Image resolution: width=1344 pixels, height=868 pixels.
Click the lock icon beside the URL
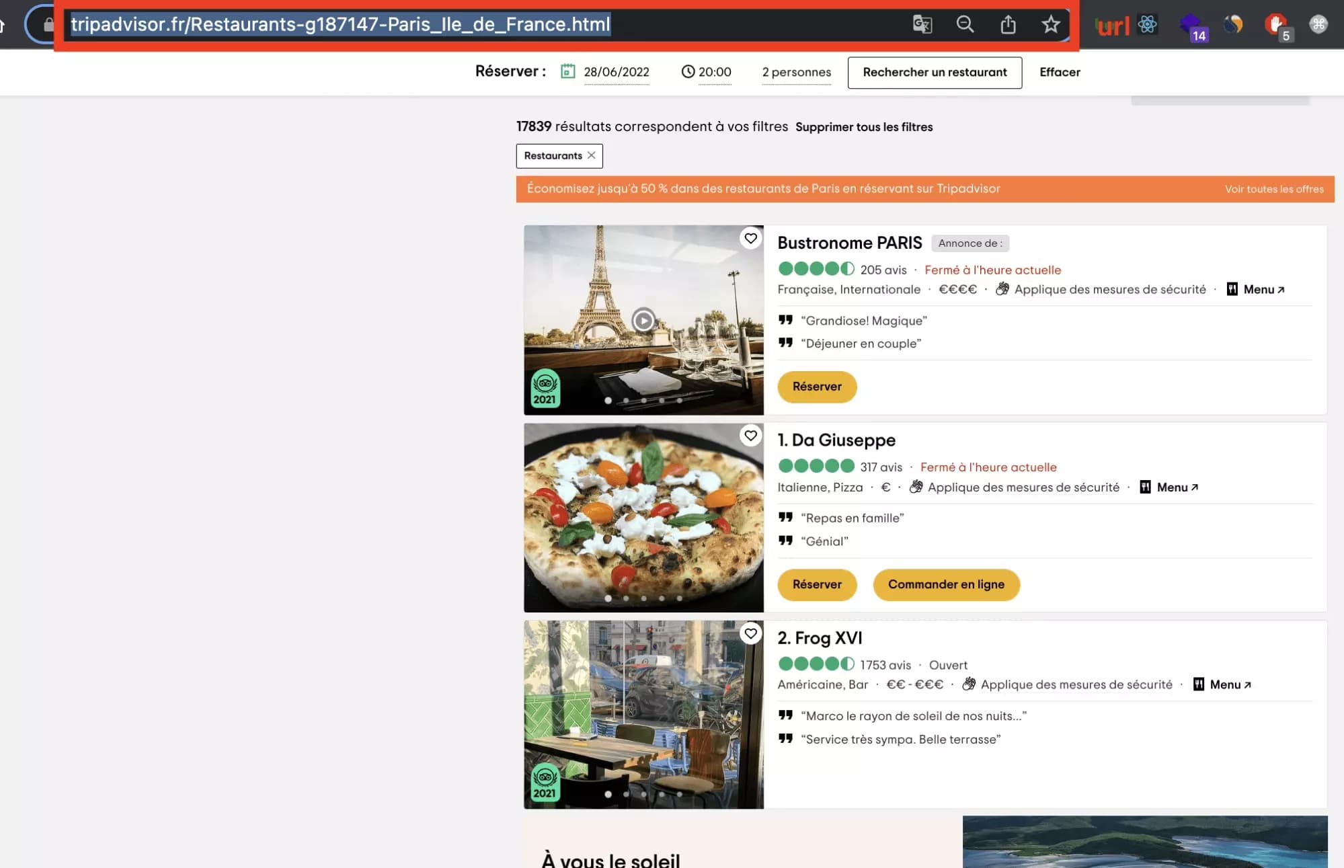(x=48, y=25)
